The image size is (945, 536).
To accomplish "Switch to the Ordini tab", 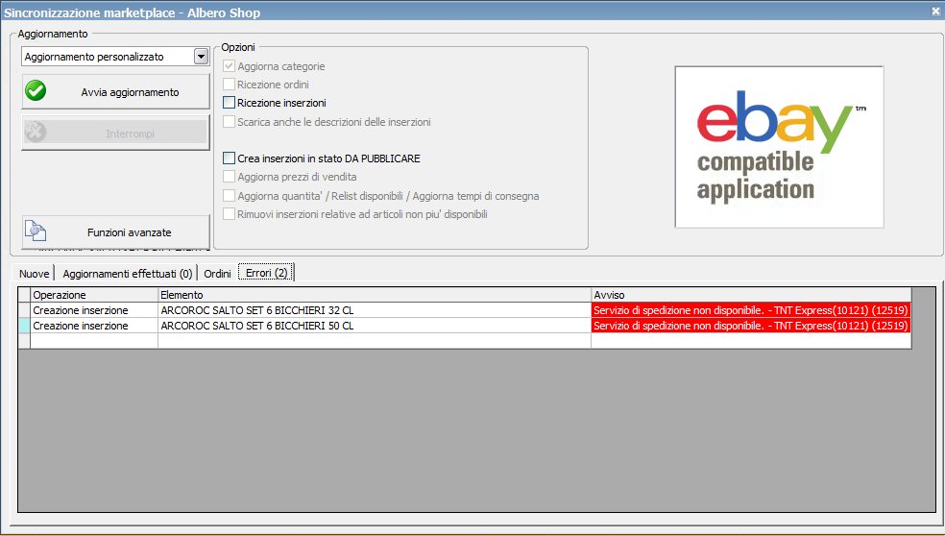I will click(x=217, y=274).
